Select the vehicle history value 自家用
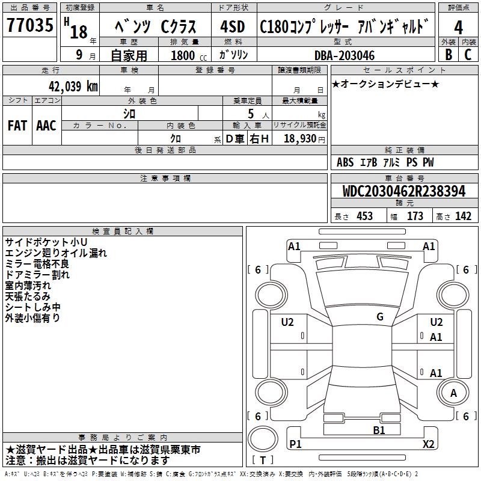The height and width of the screenshot is (481, 481). tap(129, 55)
